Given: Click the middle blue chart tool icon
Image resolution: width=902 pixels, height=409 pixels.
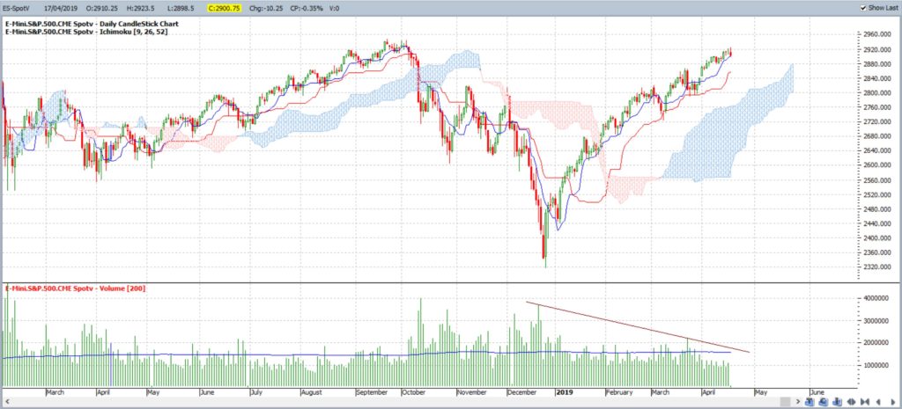Looking at the screenshot, I should coord(824,402).
